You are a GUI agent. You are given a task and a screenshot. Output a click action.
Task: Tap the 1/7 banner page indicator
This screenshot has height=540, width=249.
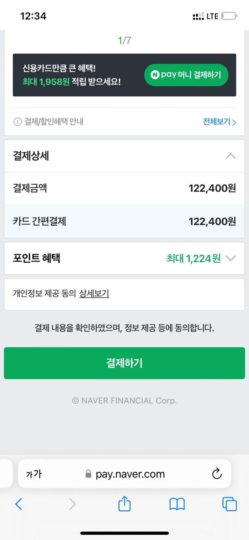click(124, 40)
